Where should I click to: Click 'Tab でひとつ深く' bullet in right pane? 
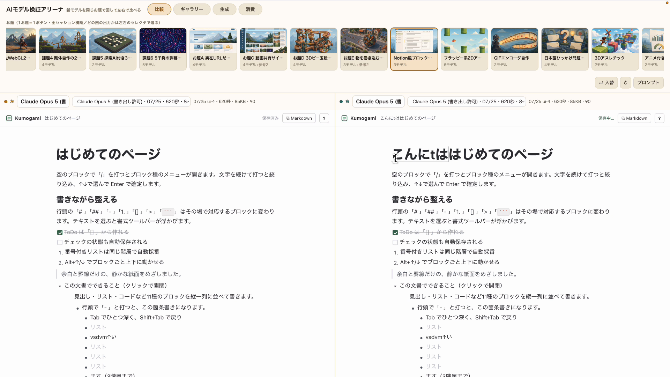(471, 317)
